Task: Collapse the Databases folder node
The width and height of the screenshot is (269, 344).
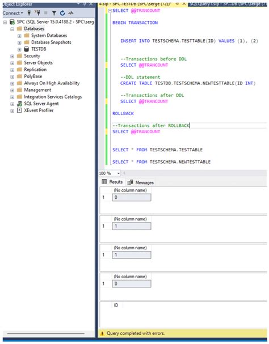Action: [x=12, y=29]
